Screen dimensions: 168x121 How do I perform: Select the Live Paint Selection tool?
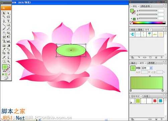[x=8, y=53]
